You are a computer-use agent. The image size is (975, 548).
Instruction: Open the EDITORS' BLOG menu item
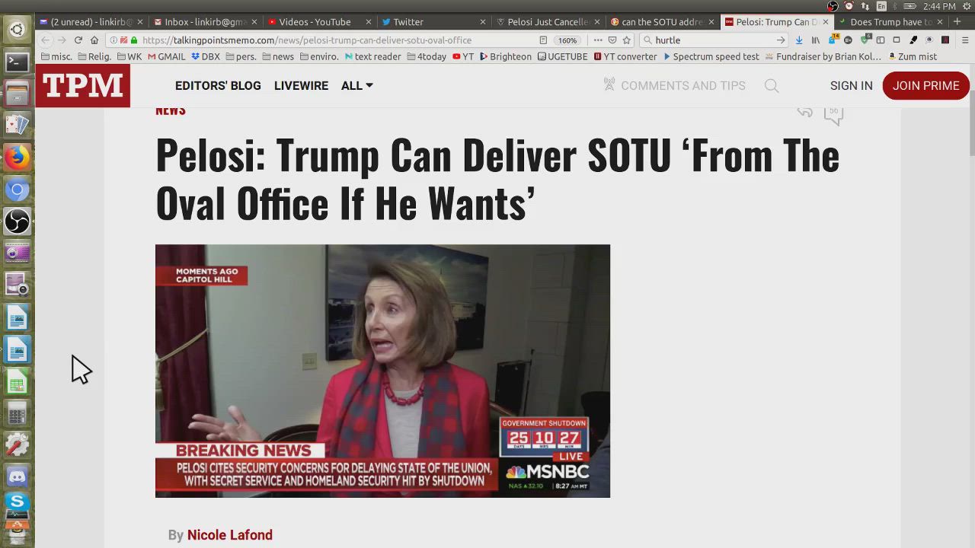point(218,86)
